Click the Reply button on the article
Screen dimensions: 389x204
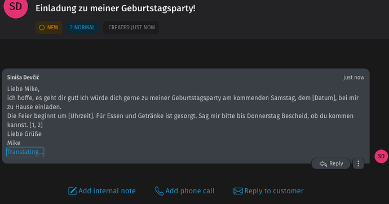tap(331, 163)
